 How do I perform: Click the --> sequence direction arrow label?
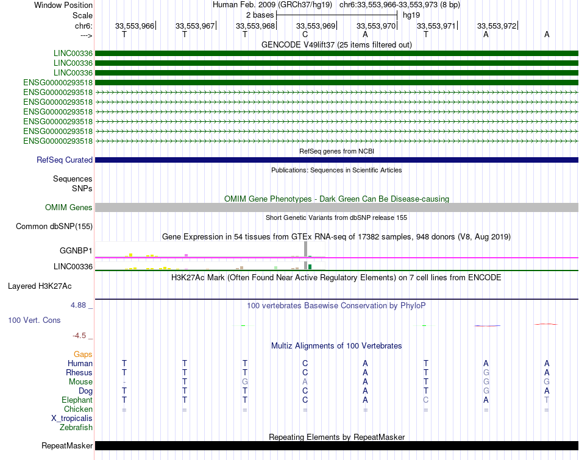[x=86, y=35]
